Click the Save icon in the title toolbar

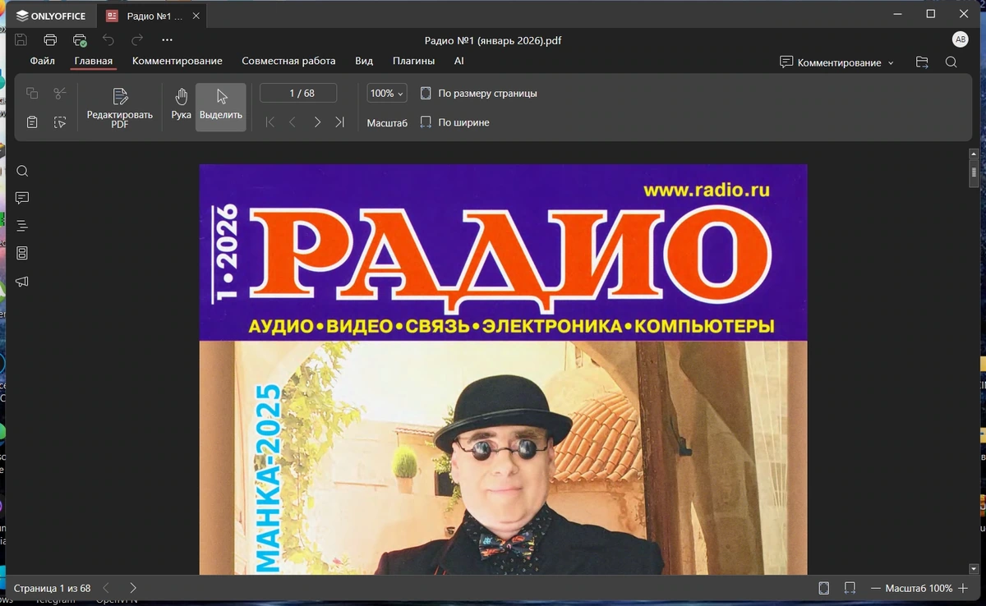pyautogui.click(x=21, y=39)
